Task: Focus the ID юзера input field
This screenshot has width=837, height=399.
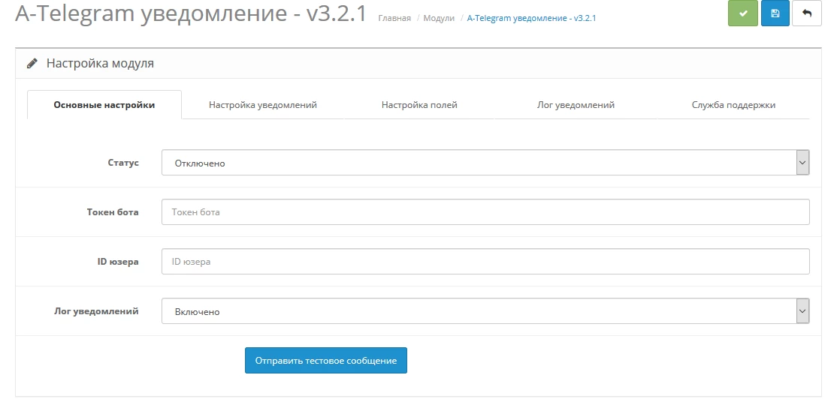Action: [485, 262]
